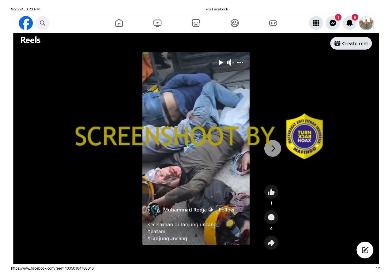Follow Muhammad Rodja
The width and height of the screenshot is (392, 277).
(x=226, y=210)
